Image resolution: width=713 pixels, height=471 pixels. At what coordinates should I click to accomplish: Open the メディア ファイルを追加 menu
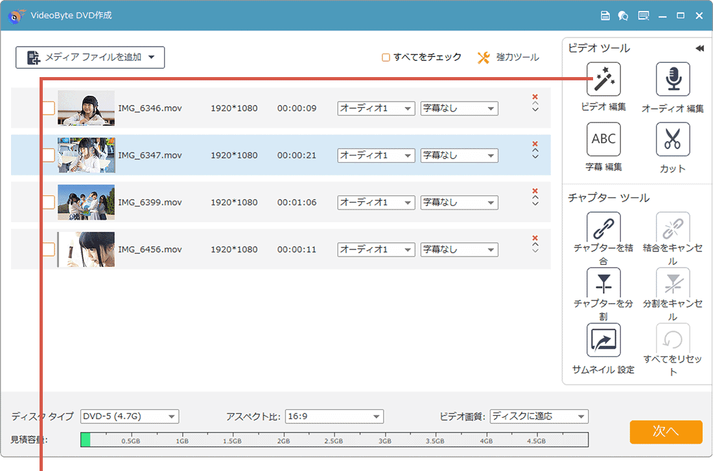90,58
